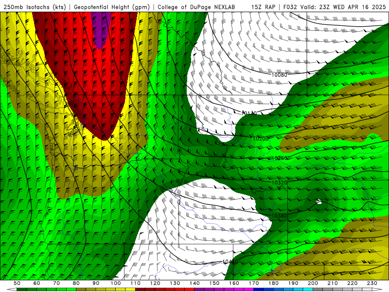
Task: Click the 160 knot legend label
Action: point(234,283)
